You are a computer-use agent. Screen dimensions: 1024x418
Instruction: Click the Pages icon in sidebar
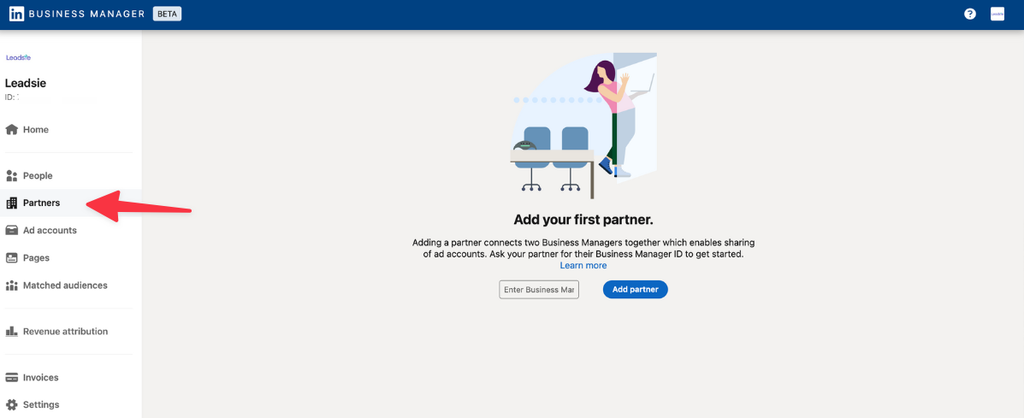click(11, 257)
